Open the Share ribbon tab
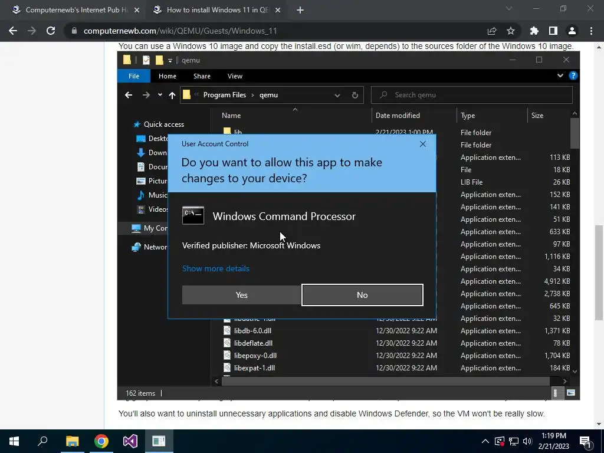 (202, 76)
